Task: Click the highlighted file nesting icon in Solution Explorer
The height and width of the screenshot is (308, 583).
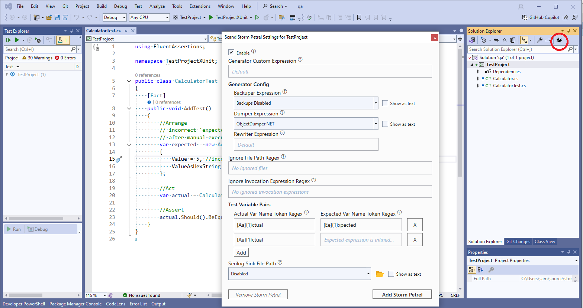Action: [x=524, y=40]
